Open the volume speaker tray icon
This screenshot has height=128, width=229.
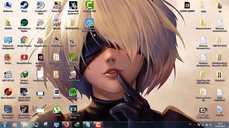point(211,125)
